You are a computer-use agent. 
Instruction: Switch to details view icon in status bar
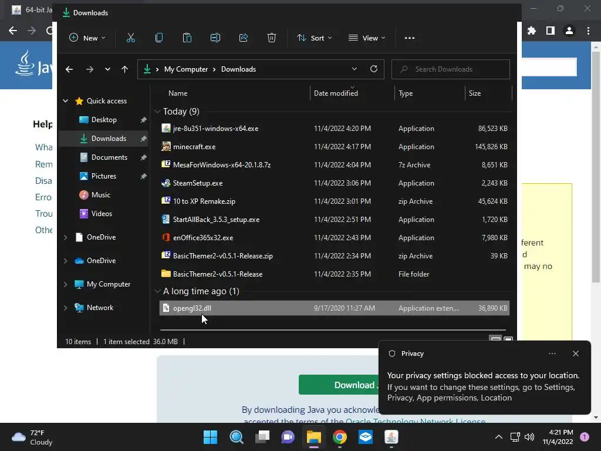point(495,339)
